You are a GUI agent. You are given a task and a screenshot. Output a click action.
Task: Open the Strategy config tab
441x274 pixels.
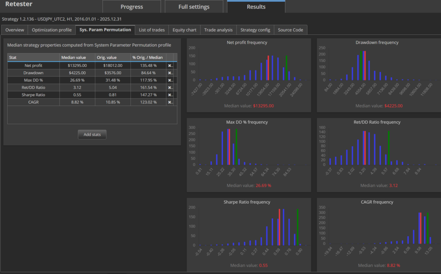(255, 30)
